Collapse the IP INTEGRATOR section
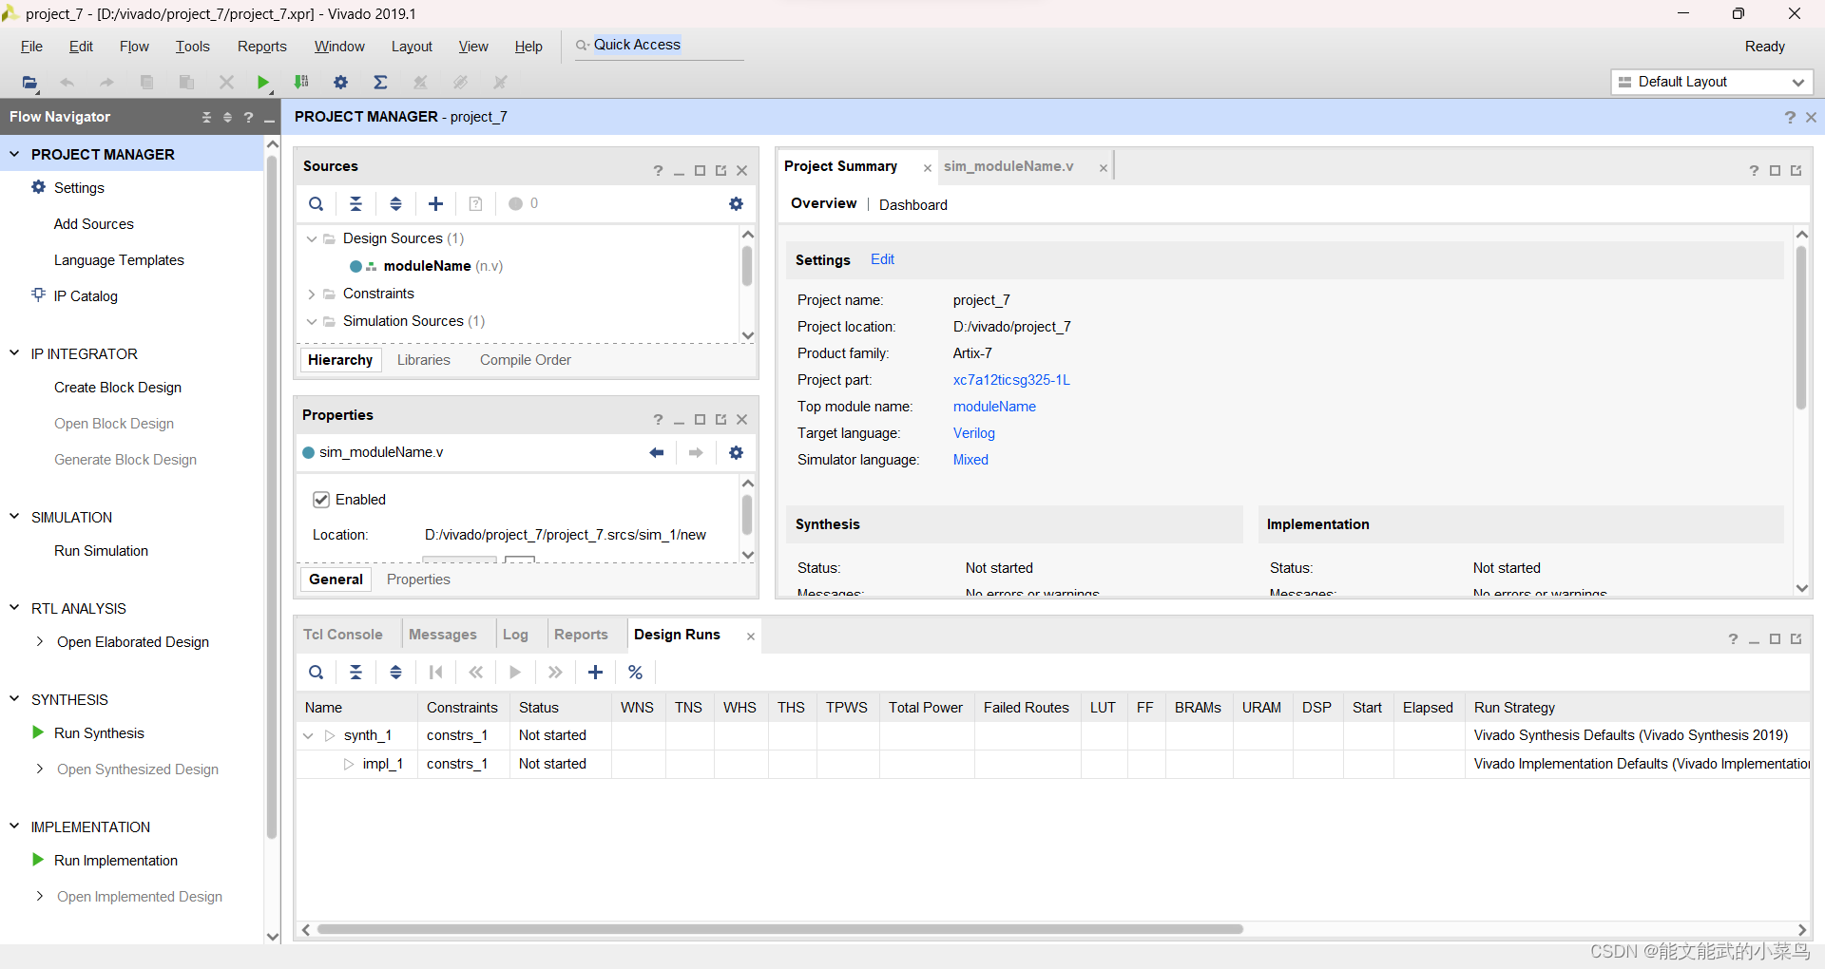The width and height of the screenshot is (1825, 969). (14, 353)
